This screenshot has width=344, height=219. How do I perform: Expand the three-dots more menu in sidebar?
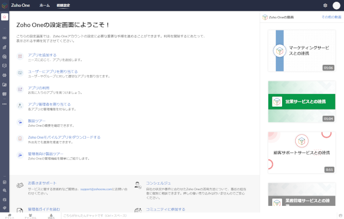[5, 104]
